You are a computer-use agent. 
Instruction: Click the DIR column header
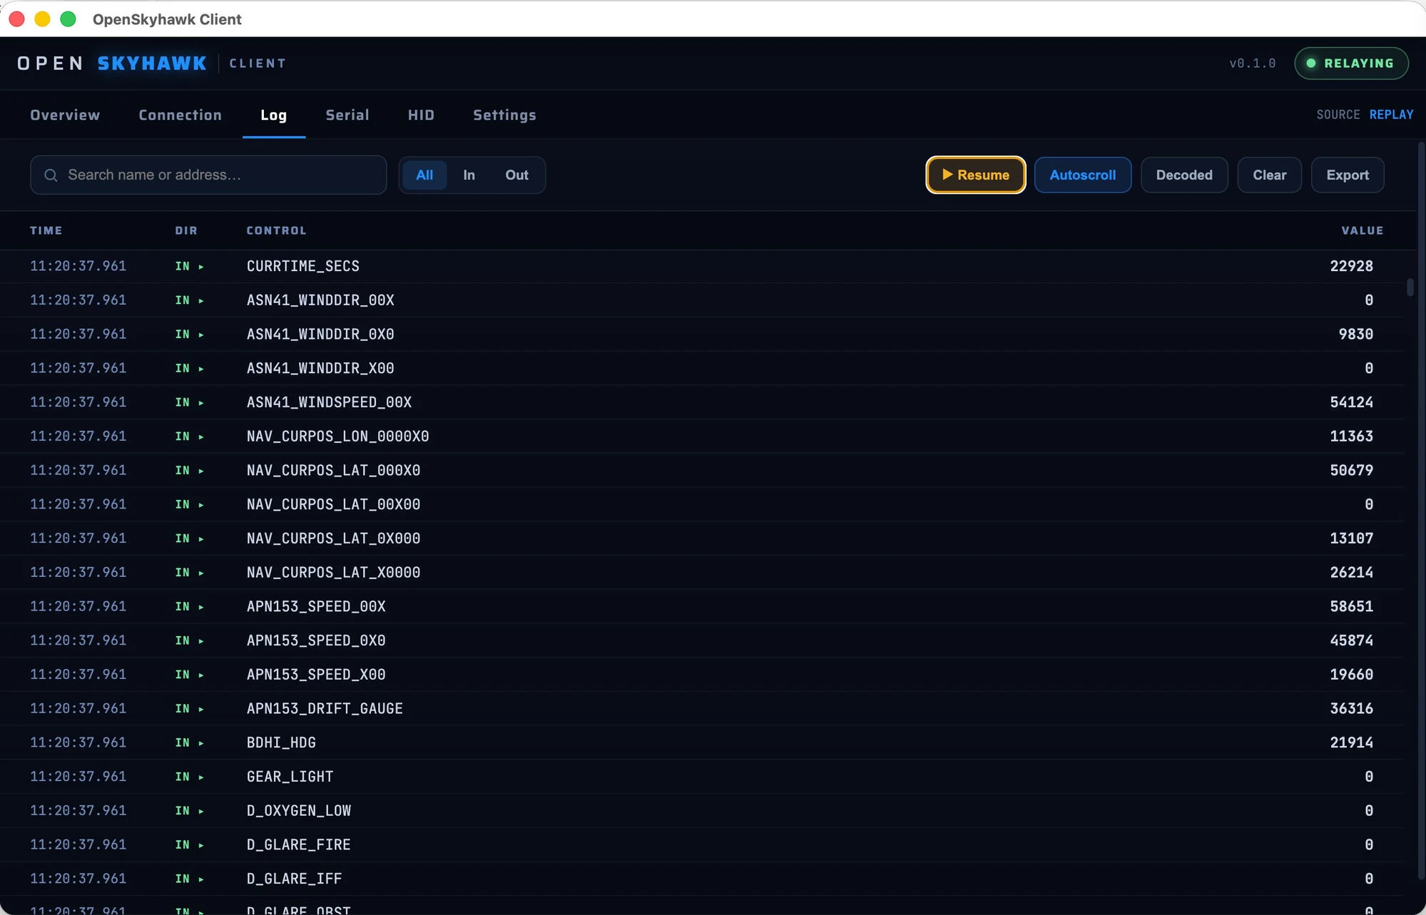[x=186, y=230]
